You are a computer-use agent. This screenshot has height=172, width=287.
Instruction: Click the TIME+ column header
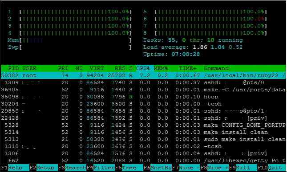click(188, 68)
